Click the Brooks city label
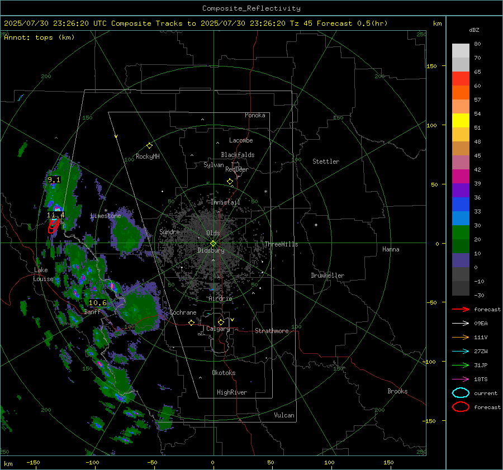The image size is (503, 470). point(397,391)
